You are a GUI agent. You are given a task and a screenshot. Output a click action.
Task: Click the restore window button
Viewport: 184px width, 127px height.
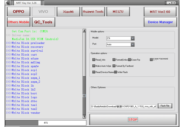(x=172, y=3)
